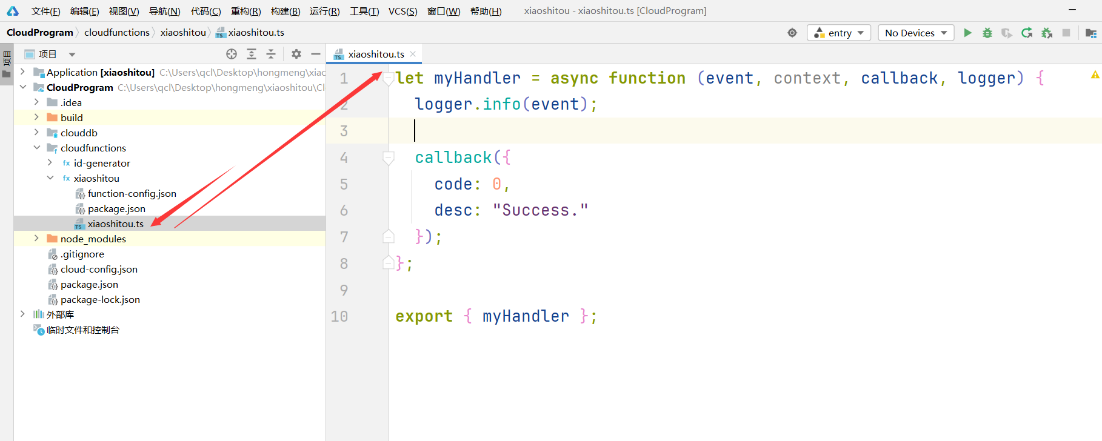Click line number 10 in the gutter
Screen dimensions: 1102x441
[339, 316]
